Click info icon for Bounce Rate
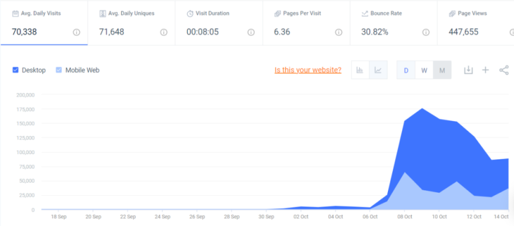Screen dimensions: 514x226 coord(426,33)
